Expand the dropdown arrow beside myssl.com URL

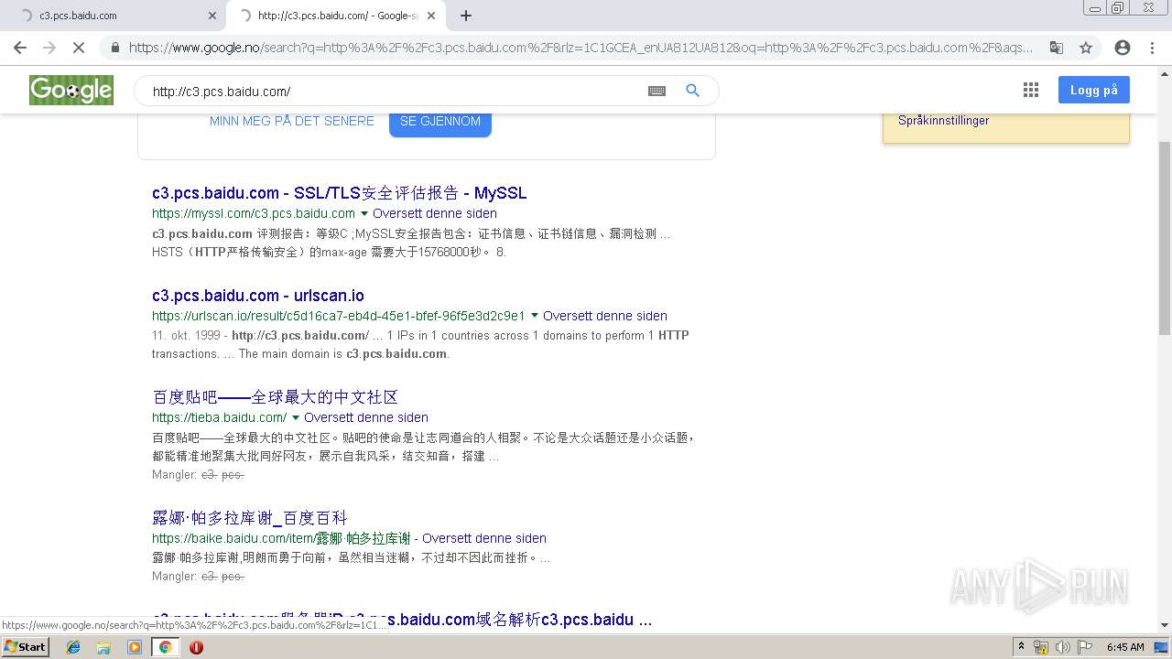[364, 213]
